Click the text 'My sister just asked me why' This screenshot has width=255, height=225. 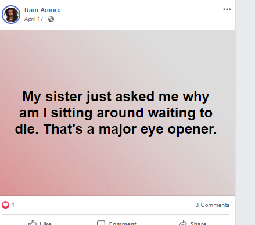(x=116, y=97)
